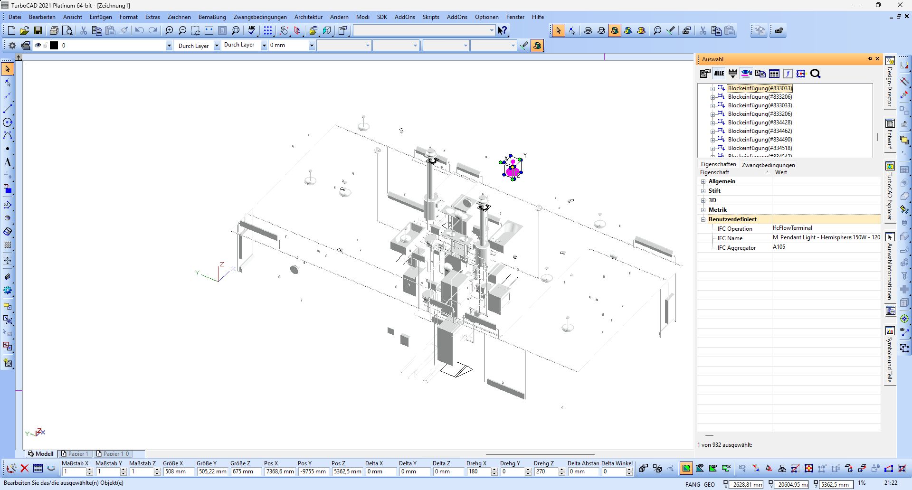Screen dimensions: 912x490
Task: Open the 0 mm line width dropdown
Action: pos(312,46)
